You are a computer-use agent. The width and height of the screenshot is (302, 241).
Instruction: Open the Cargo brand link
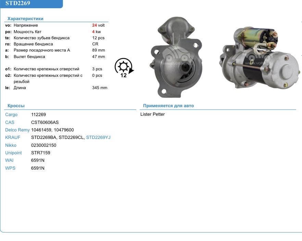coord(11,115)
